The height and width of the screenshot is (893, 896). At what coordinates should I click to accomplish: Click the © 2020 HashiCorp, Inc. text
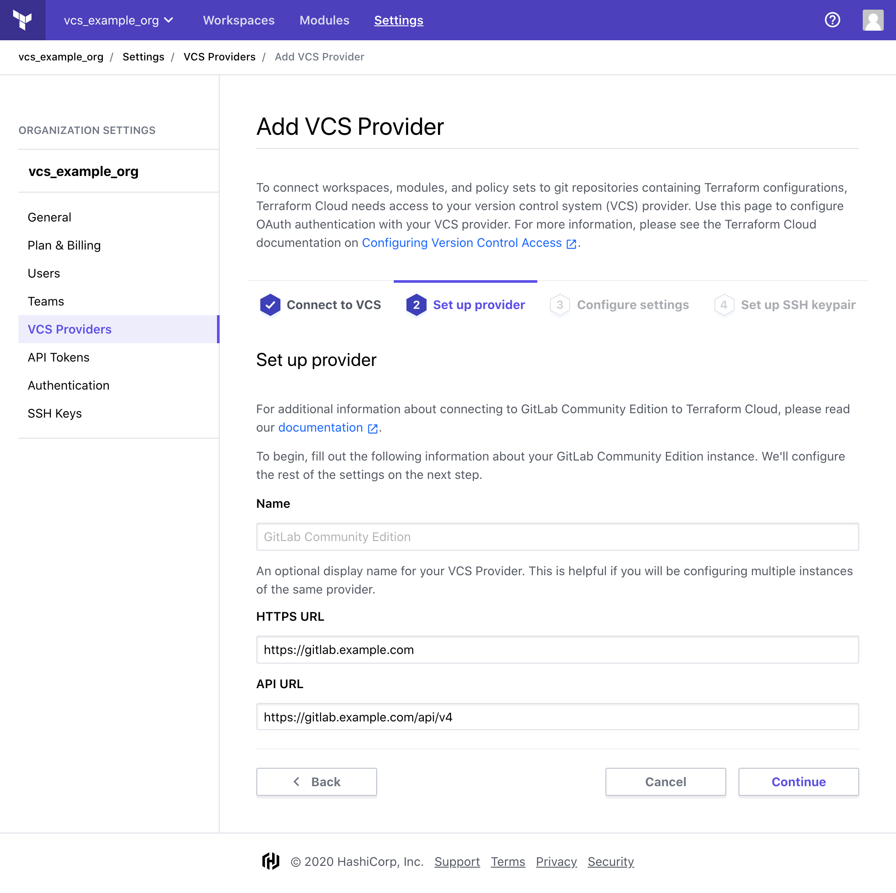(x=357, y=861)
